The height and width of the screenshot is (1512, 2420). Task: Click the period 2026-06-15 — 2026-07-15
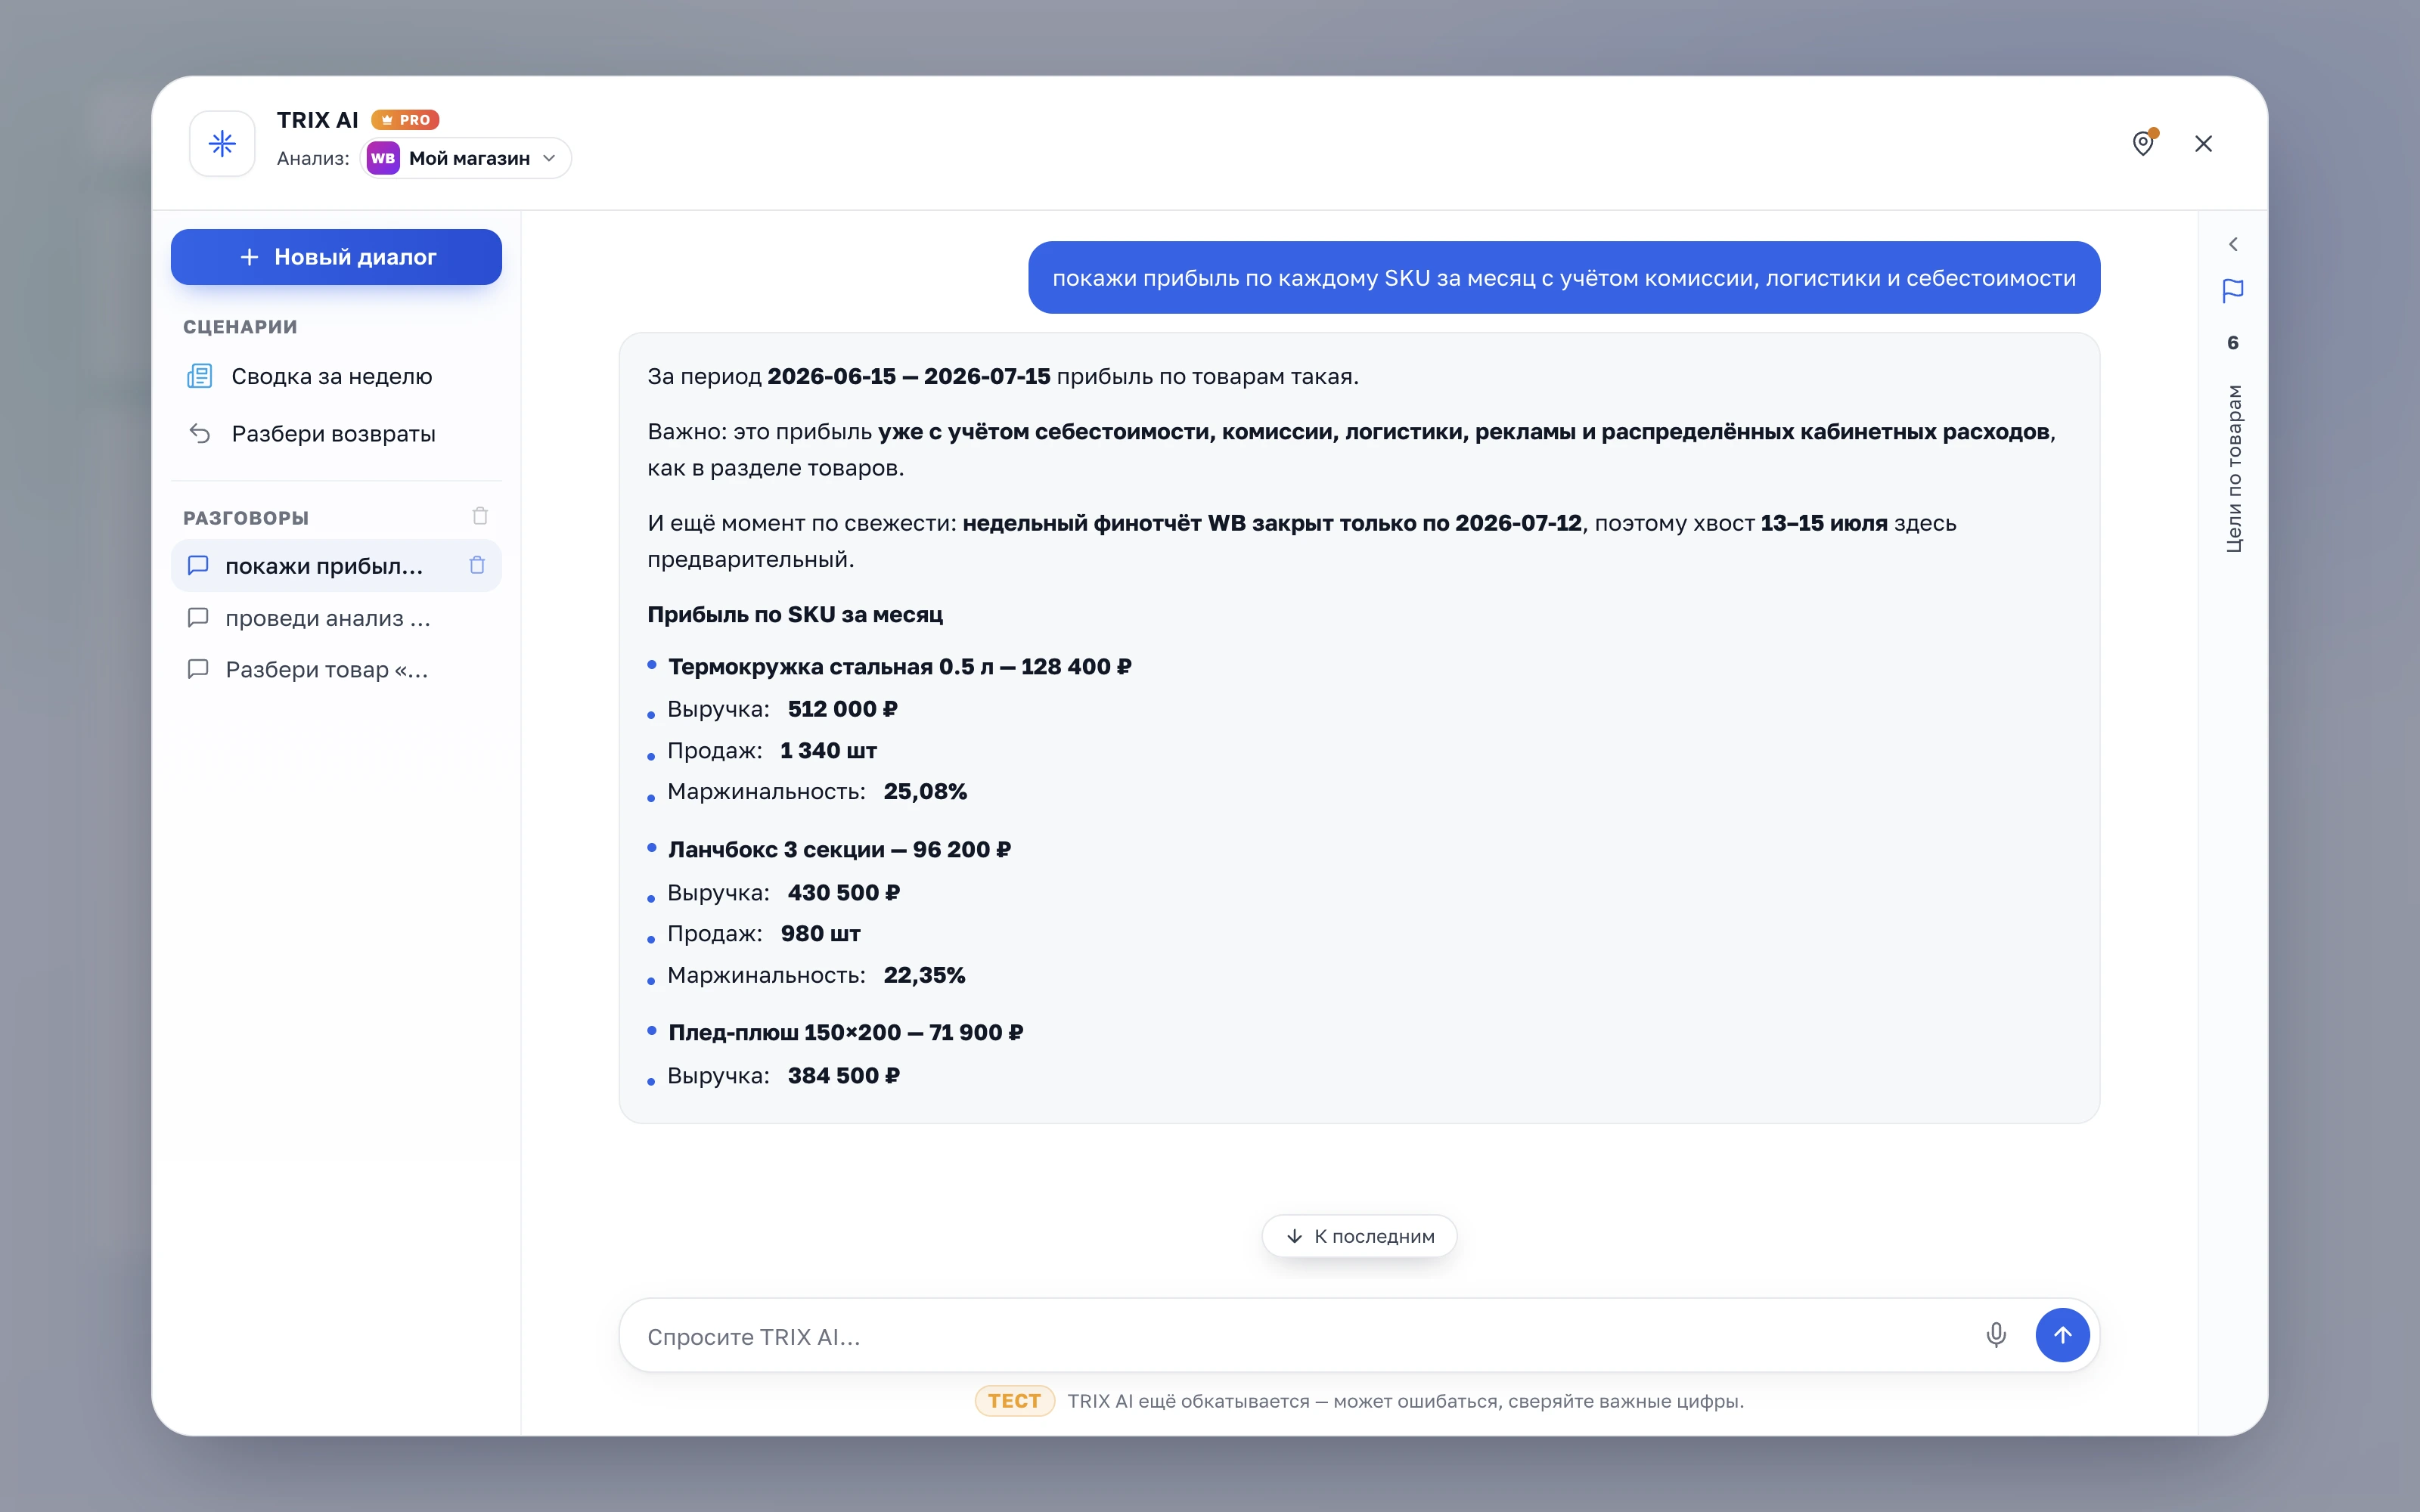coord(909,376)
